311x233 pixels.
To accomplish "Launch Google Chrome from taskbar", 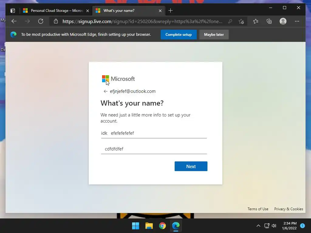I will click(x=162, y=226).
